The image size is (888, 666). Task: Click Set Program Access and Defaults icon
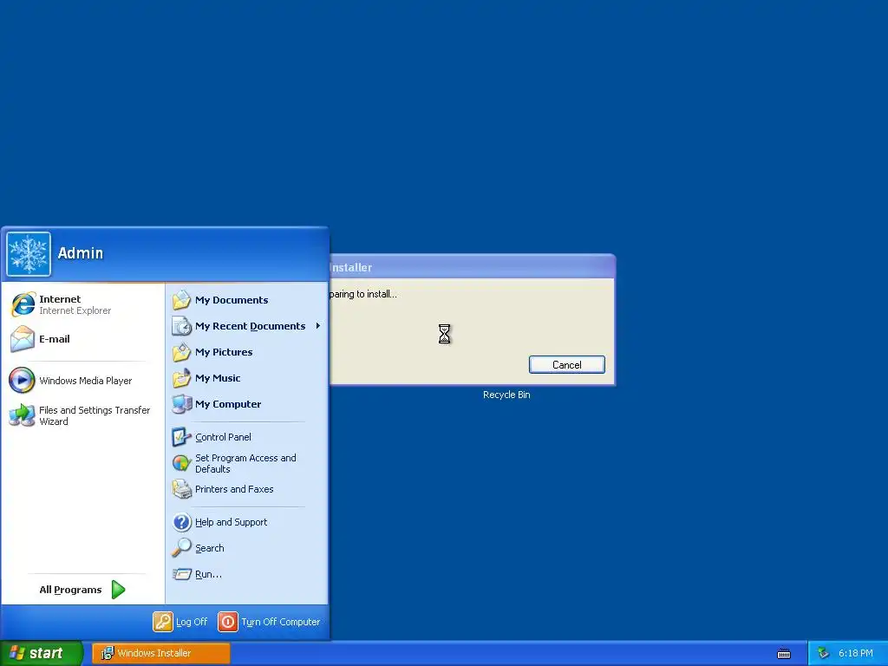182,463
